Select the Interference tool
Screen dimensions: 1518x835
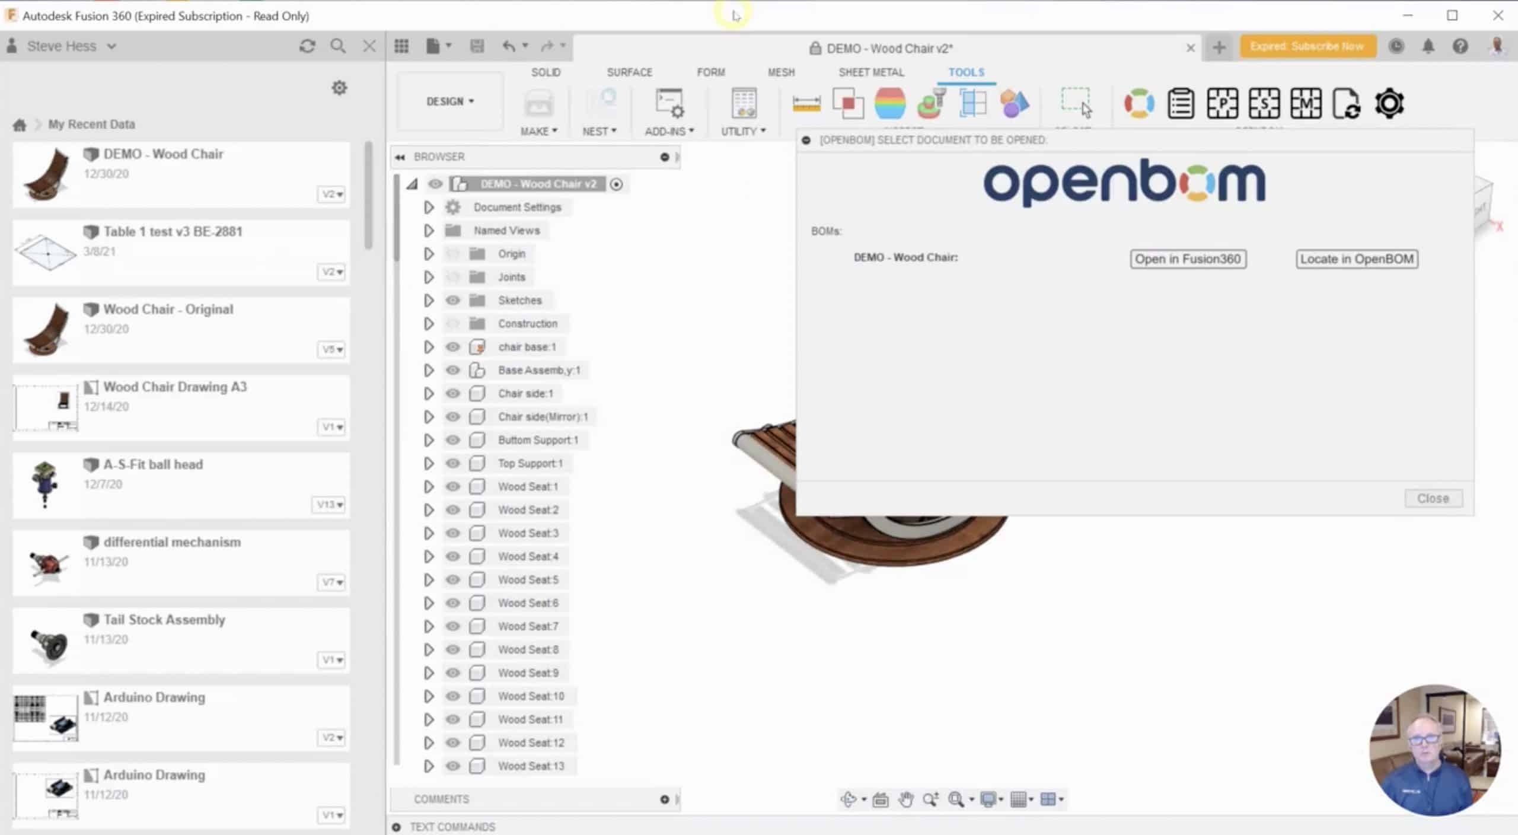848,104
